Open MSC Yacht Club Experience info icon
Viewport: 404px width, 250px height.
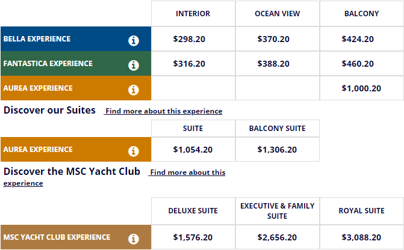coord(134,239)
